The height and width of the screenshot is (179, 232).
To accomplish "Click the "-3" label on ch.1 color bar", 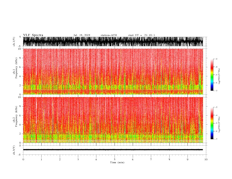I will pos(216,59).
